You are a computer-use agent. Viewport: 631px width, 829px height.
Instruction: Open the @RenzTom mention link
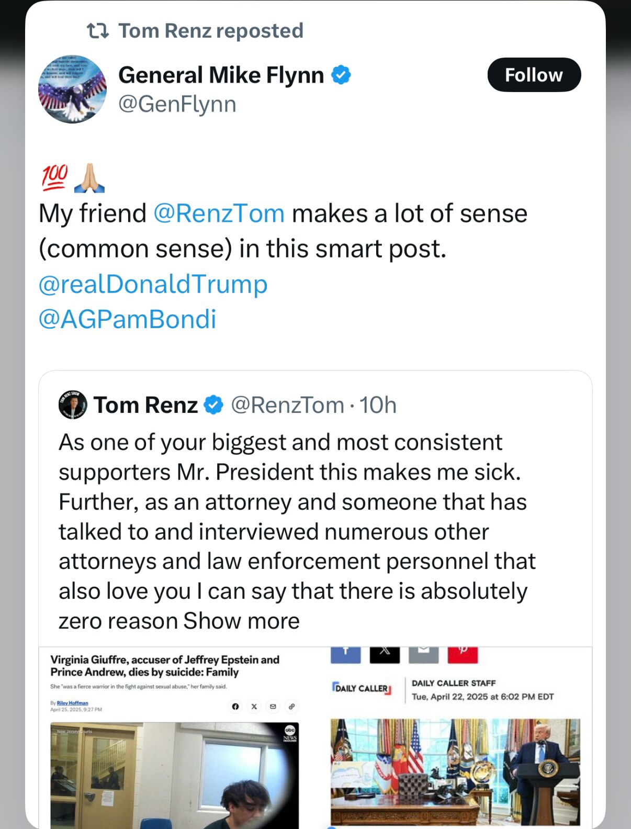coord(219,214)
